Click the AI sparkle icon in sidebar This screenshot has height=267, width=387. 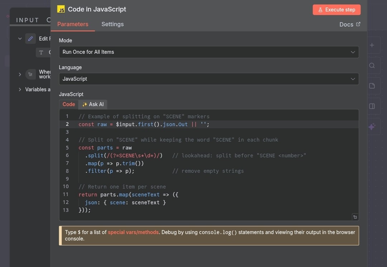pyautogui.click(x=372, y=127)
